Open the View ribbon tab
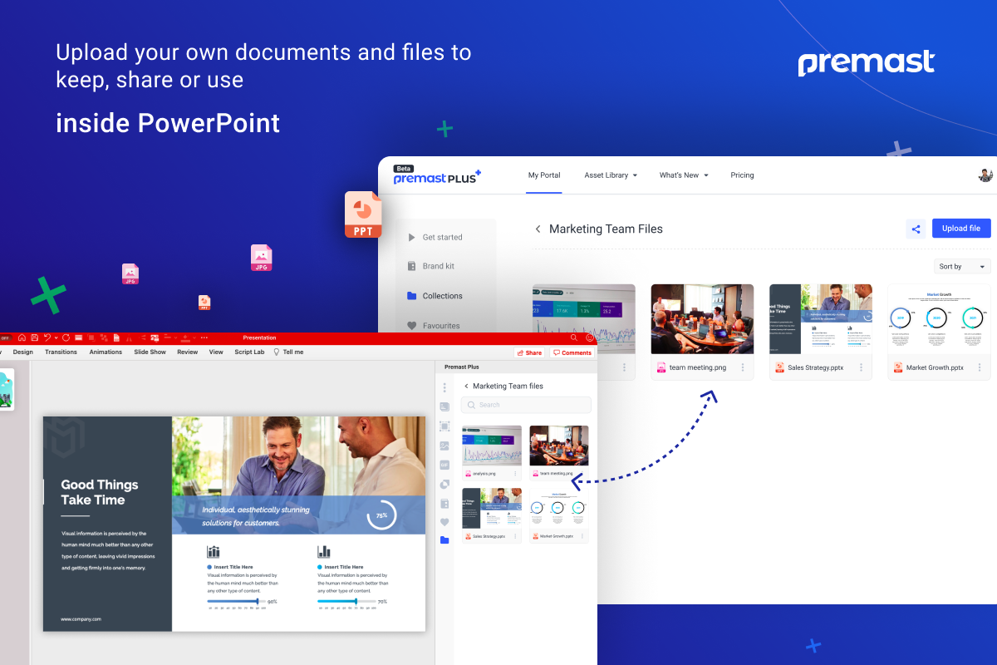The image size is (997, 665). (216, 352)
